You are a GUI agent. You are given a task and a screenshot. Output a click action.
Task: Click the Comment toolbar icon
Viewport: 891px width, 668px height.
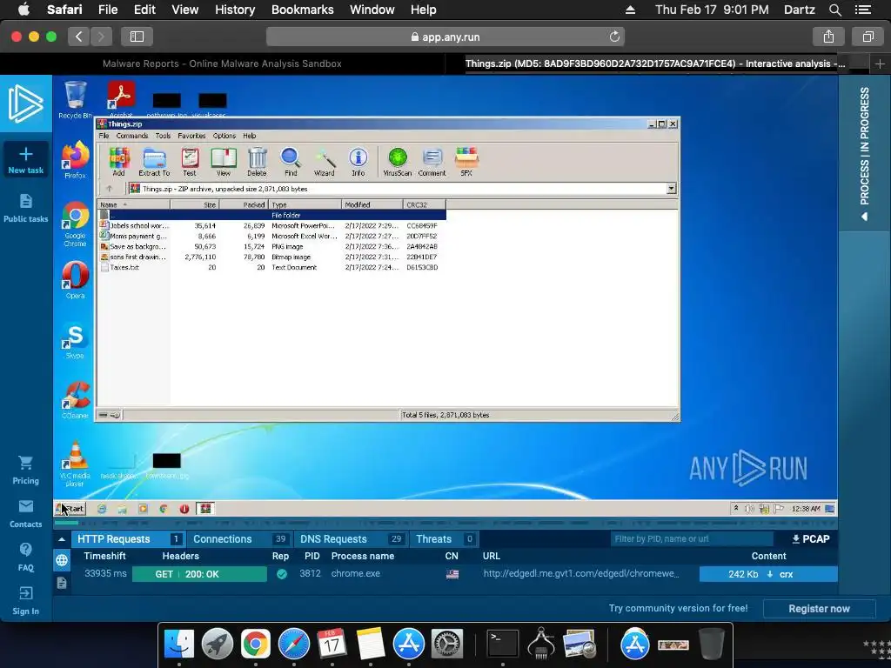coord(432,161)
